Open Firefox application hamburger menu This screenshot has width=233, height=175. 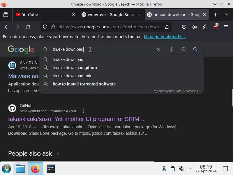coord(226,27)
